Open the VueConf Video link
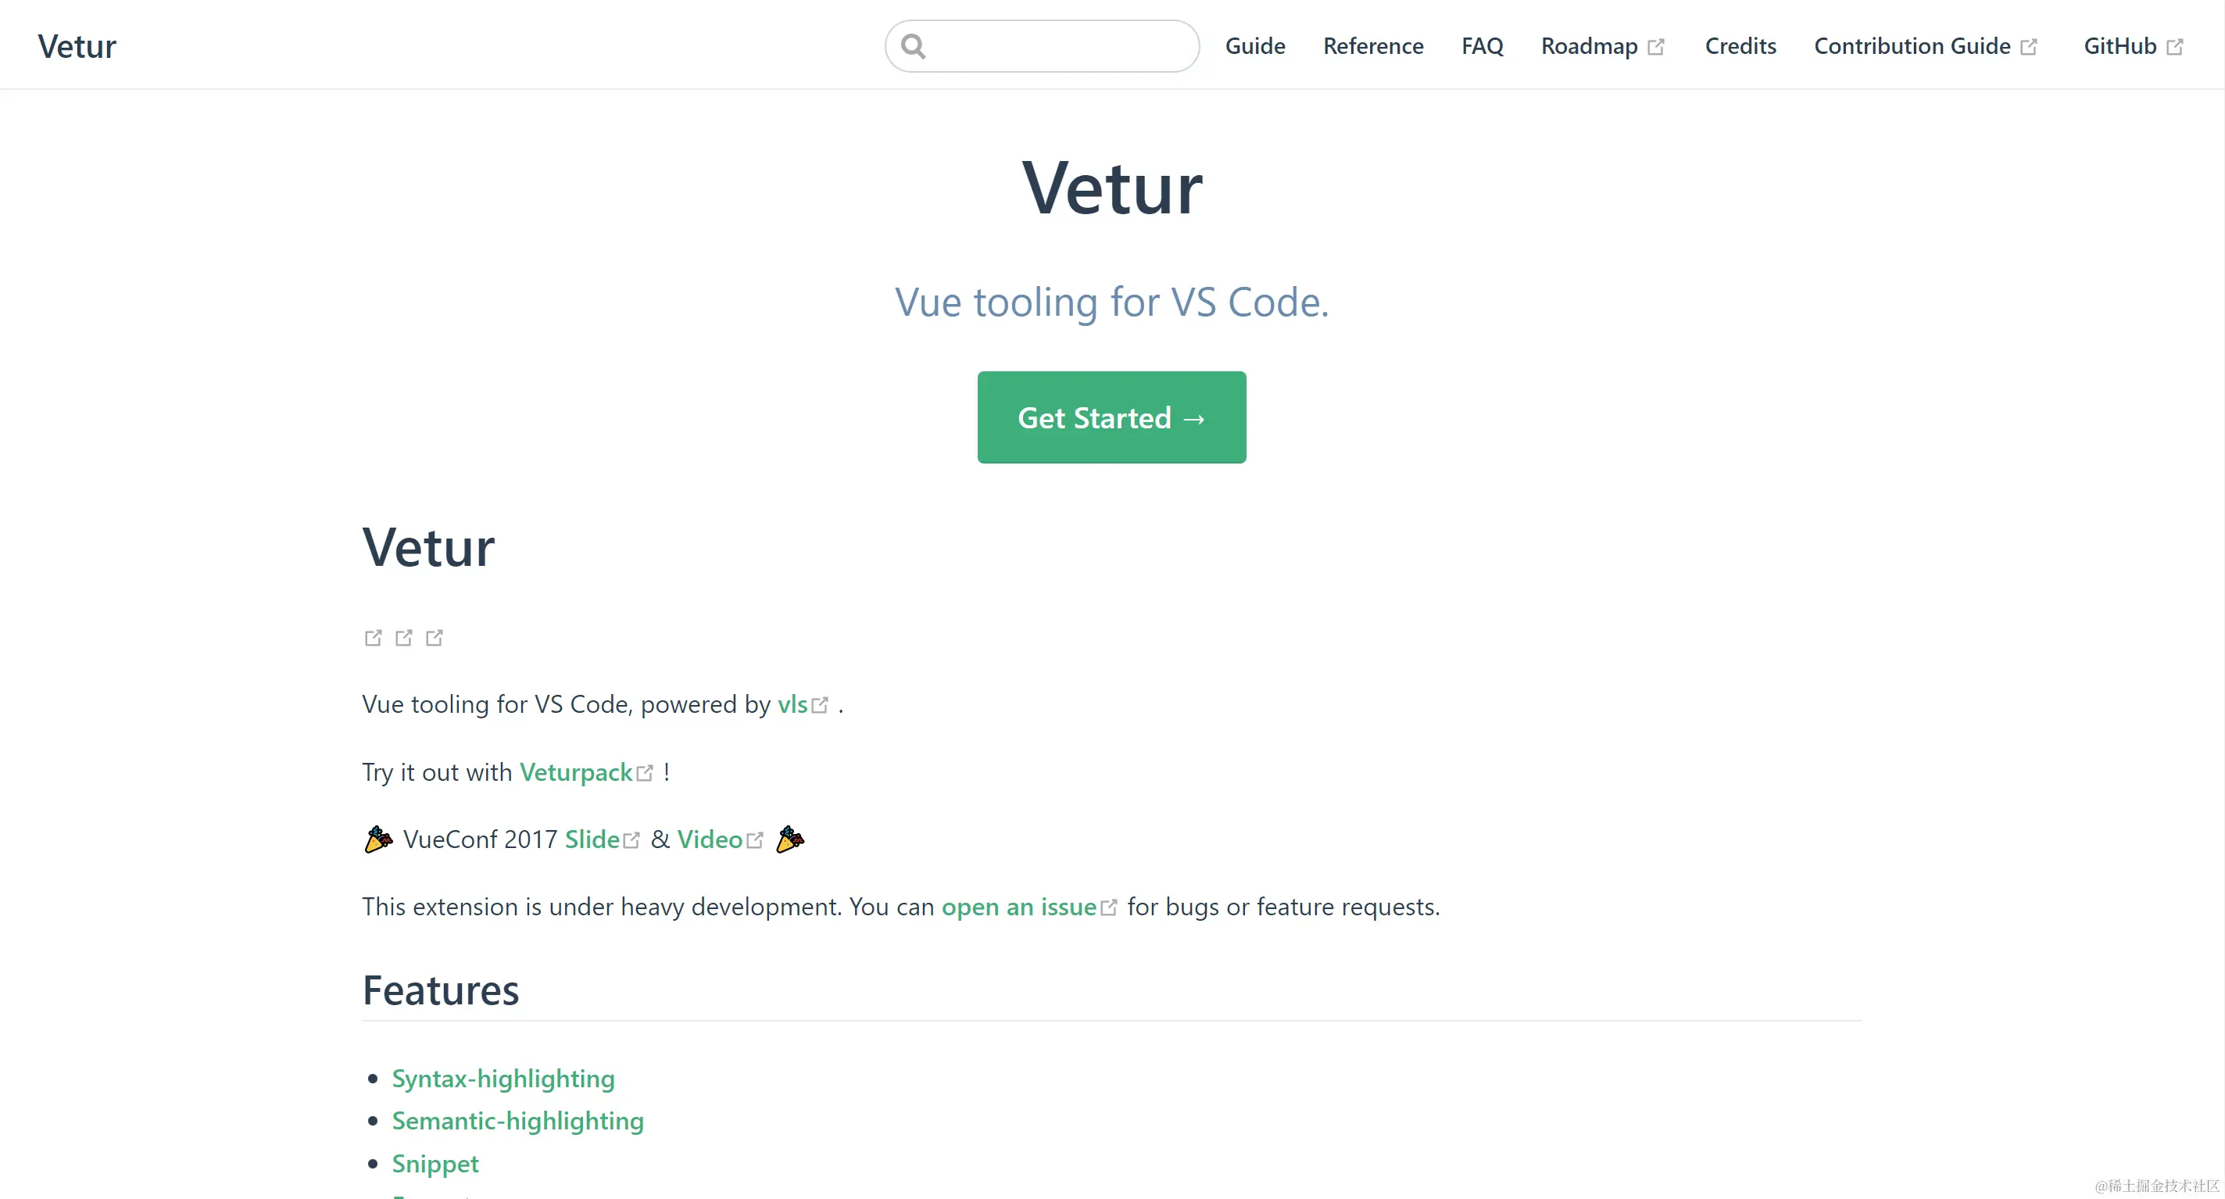This screenshot has width=2225, height=1199. tap(709, 839)
